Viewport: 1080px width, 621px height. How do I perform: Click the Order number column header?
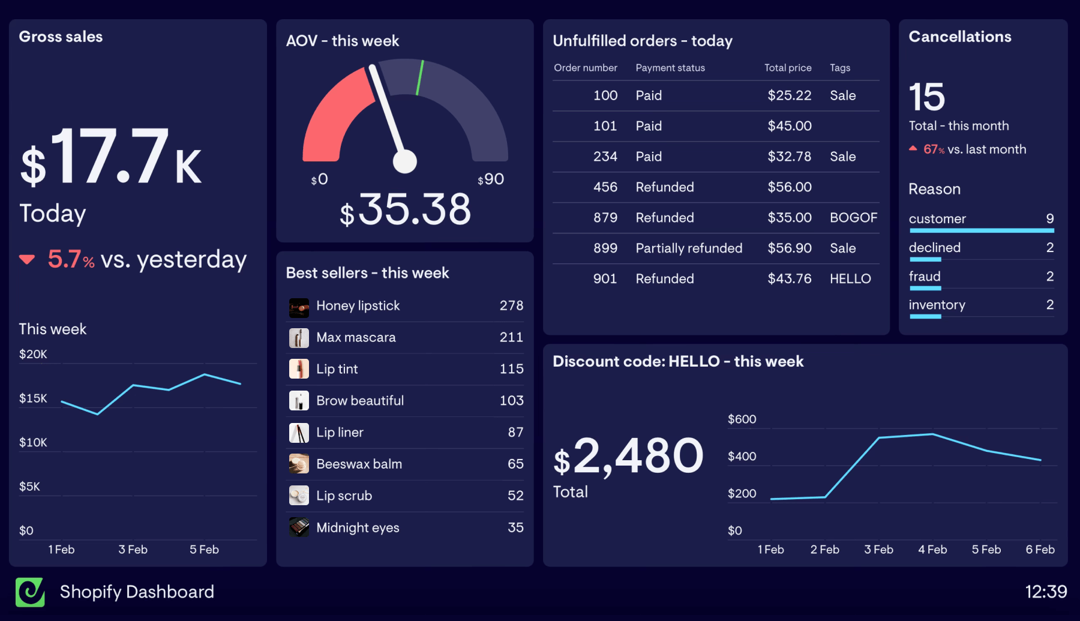pyautogui.click(x=585, y=68)
